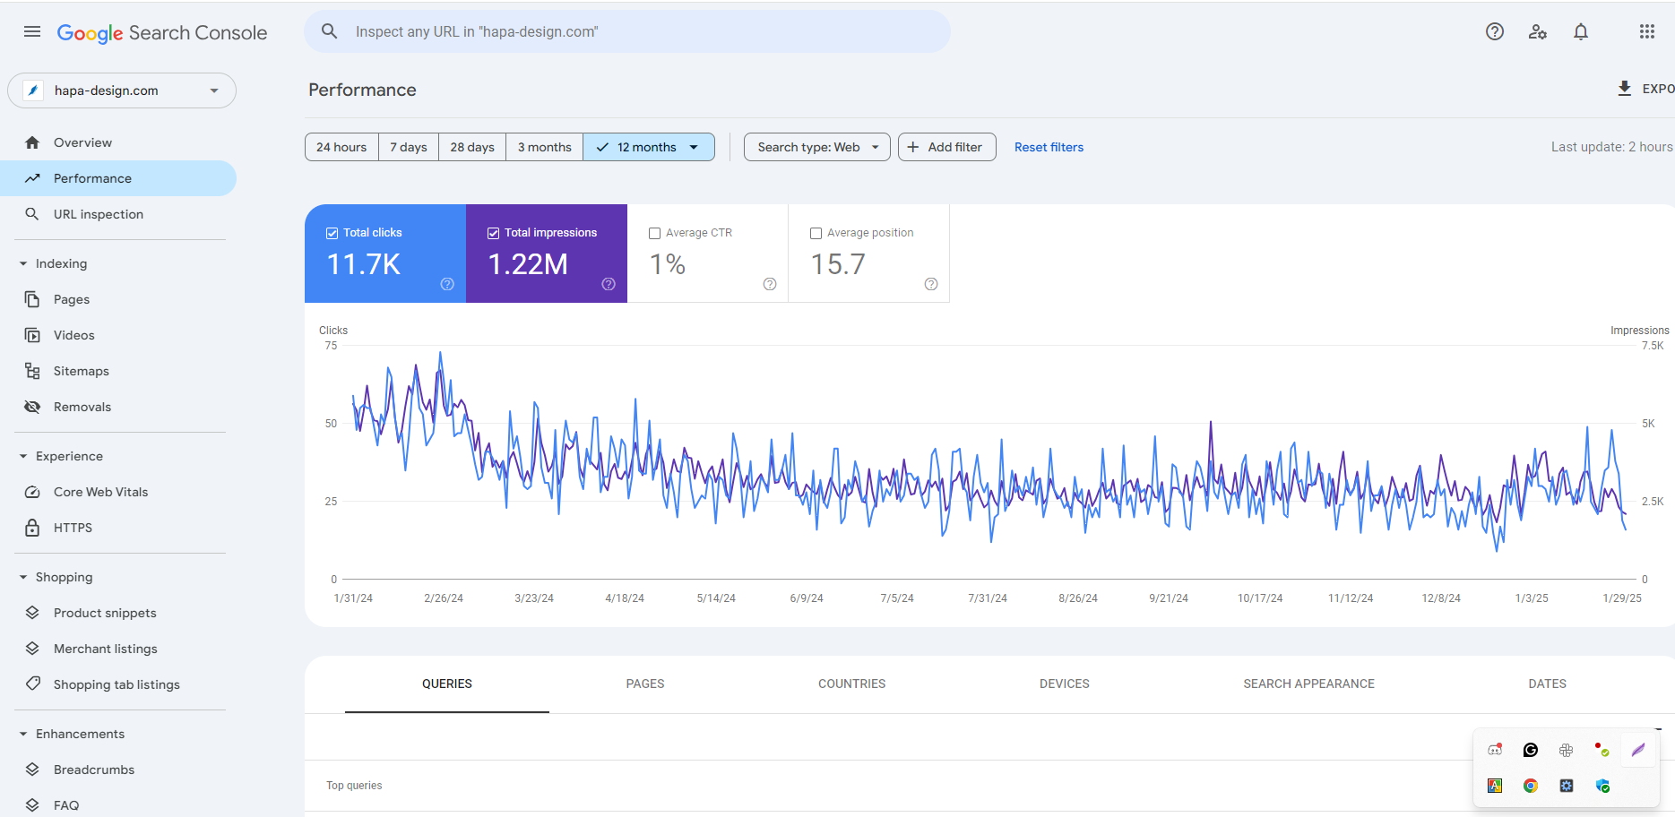The width and height of the screenshot is (1675, 817).
Task: Select the 24 hours date range
Action: [x=341, y=147]
